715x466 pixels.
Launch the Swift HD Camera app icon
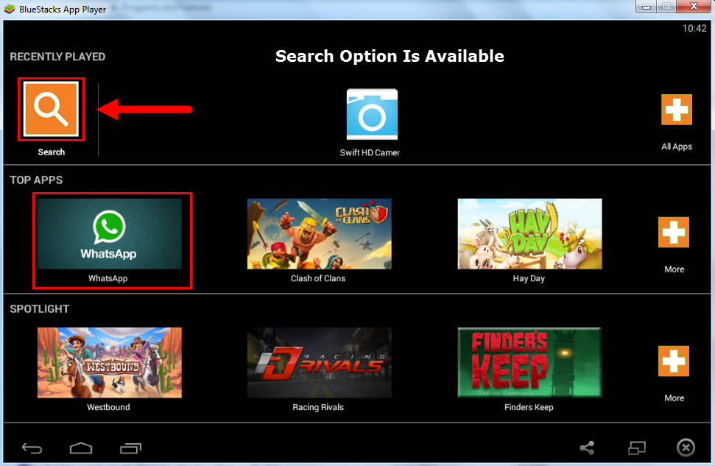pos(372,114)
